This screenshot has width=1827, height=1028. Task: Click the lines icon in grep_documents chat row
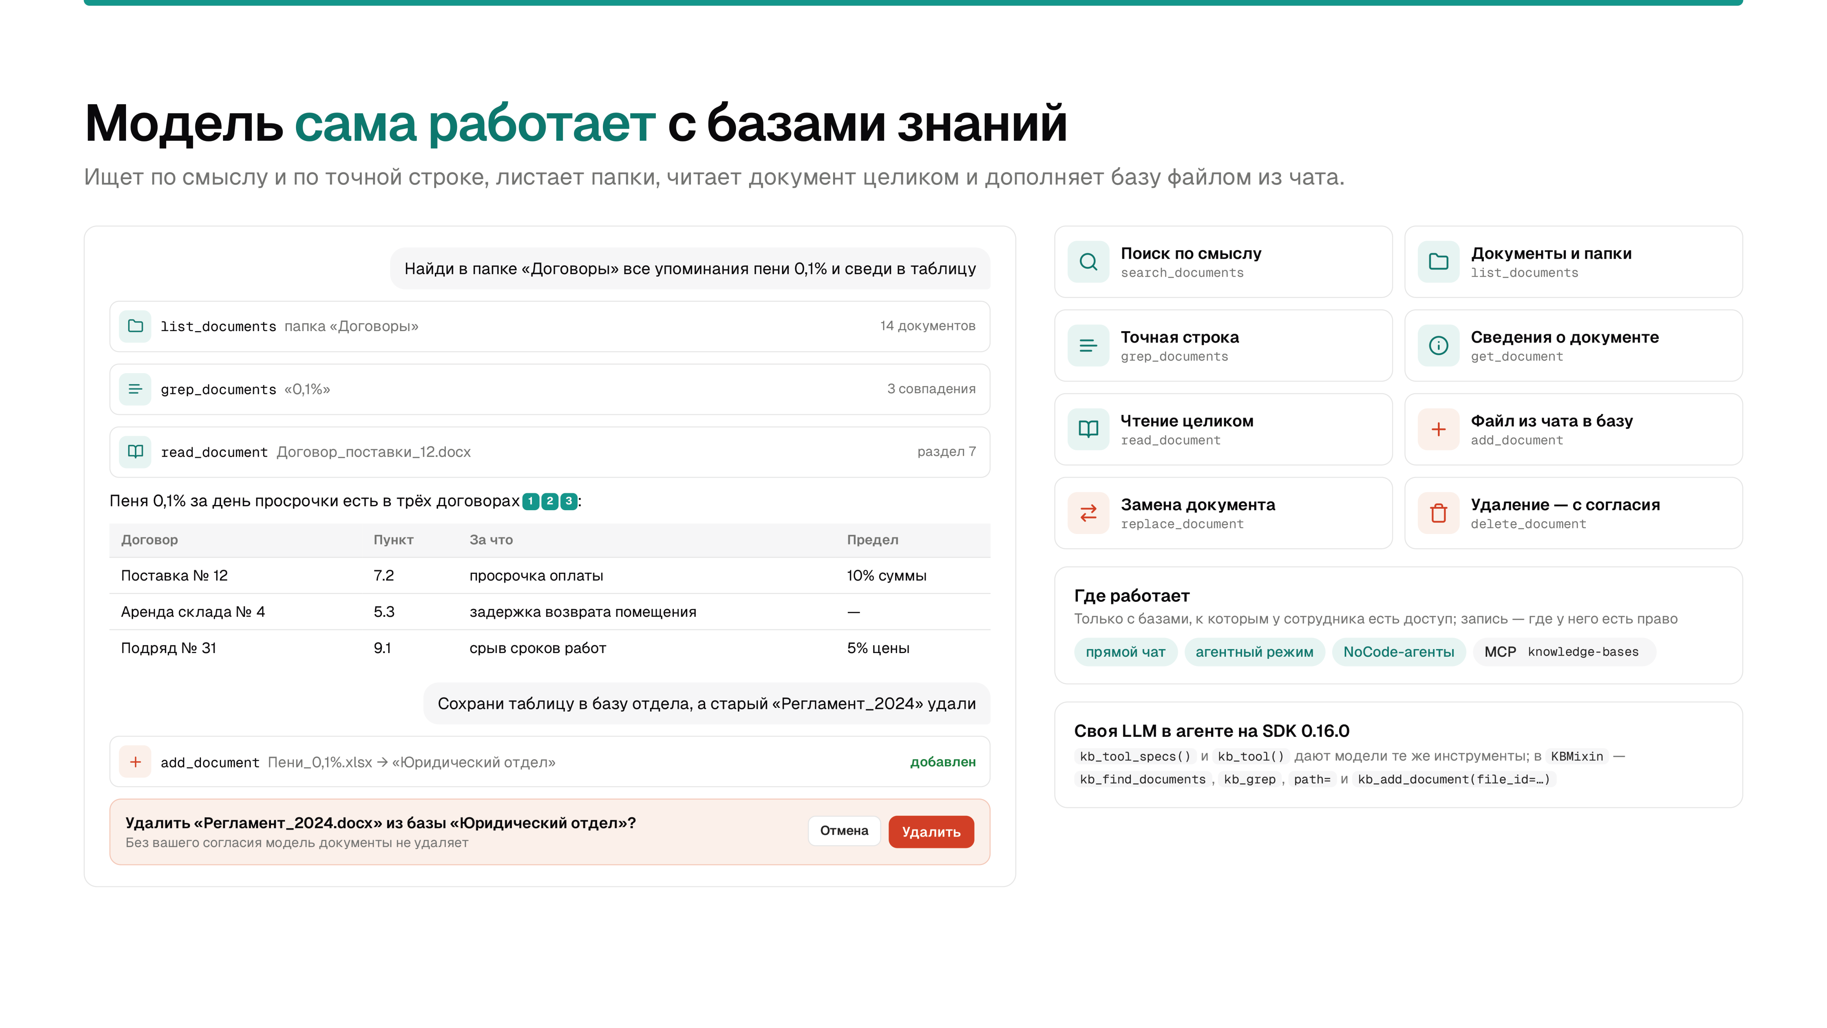pos(135,390)
